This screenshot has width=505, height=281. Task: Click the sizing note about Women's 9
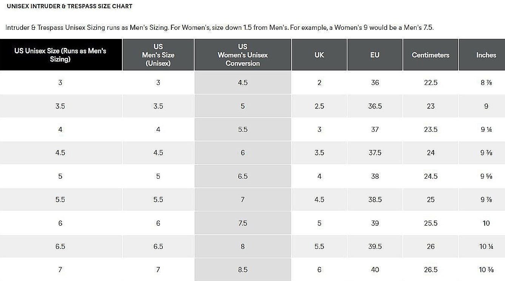(x=219, y=28)
